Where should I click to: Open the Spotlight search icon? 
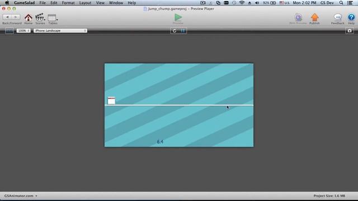coord(341,3)
